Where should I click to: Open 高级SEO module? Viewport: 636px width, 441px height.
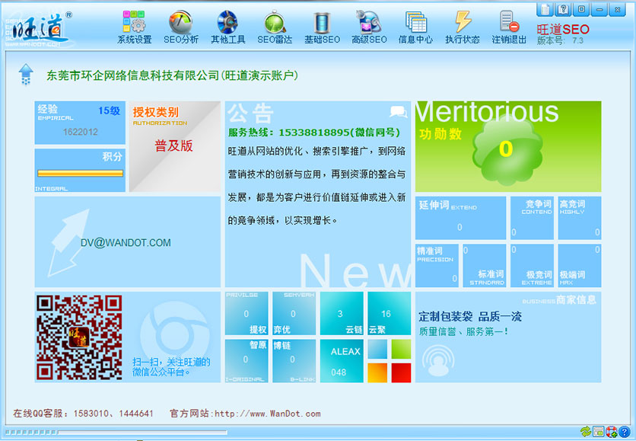coord(369,27)
